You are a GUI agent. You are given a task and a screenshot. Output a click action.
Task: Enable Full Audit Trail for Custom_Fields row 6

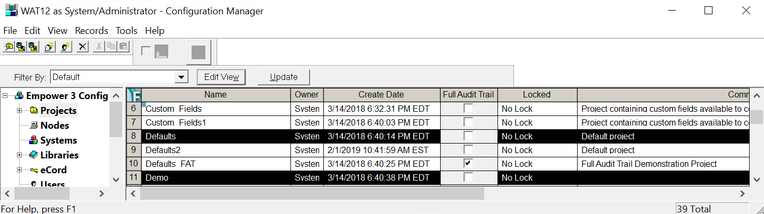point(468,109)
